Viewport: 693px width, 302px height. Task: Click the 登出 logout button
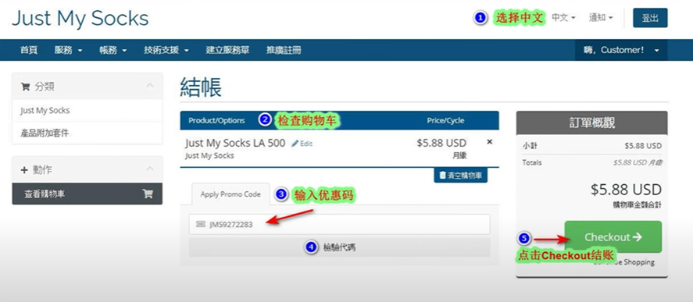click(x=650, y=18)
